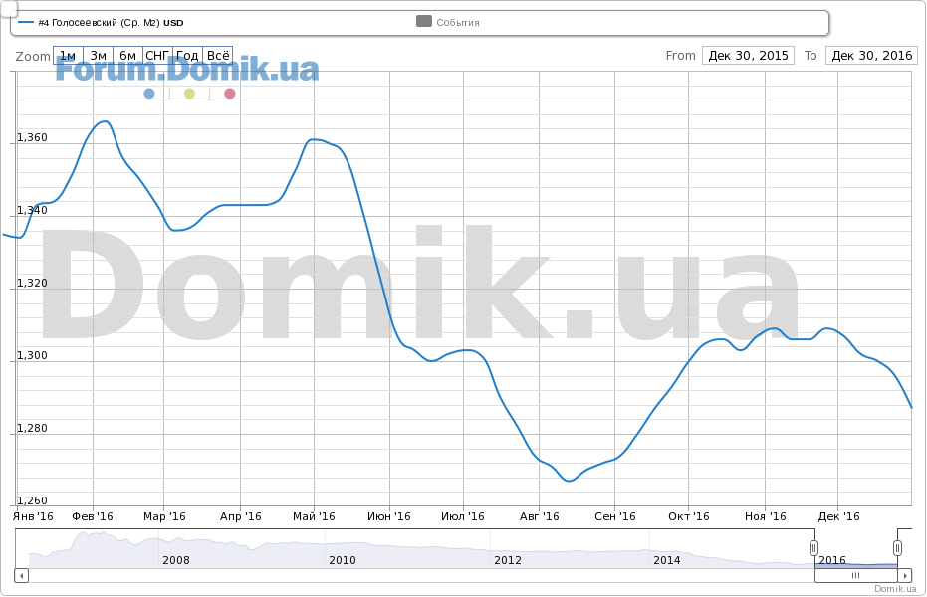The width and height of the screenshot is (927, 597).
Task: Open the To date field
Action: [x=871, y=56]
